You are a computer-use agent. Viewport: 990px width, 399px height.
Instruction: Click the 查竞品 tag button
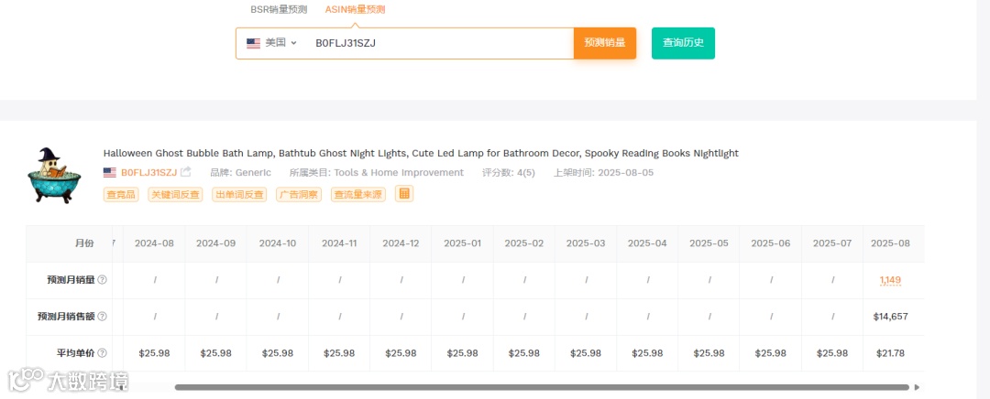pos(121,195)
